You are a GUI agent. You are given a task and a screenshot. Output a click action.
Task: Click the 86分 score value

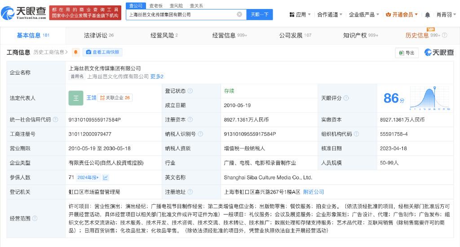pos(394,98)
